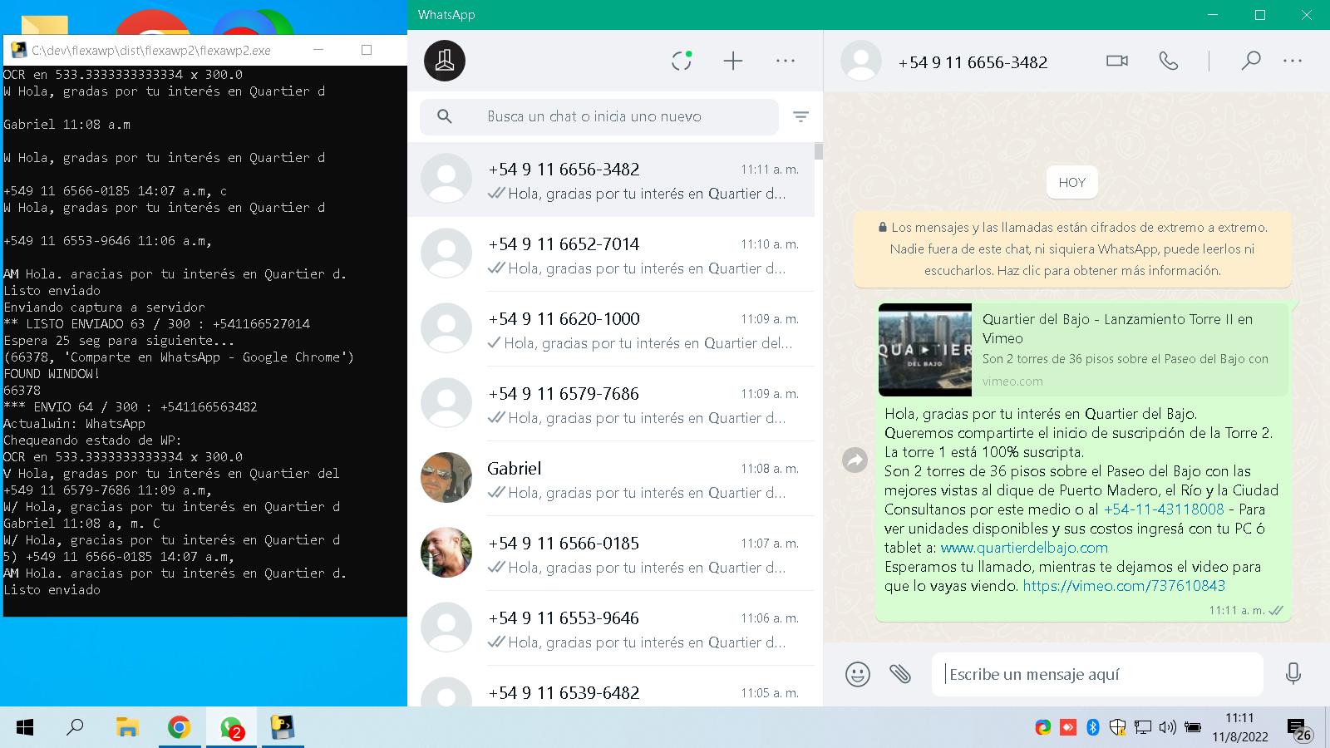Viewport: 1330px width, 748px height.
Task: Open the Windows Security shield tray icon
Action: point(1118,727)
